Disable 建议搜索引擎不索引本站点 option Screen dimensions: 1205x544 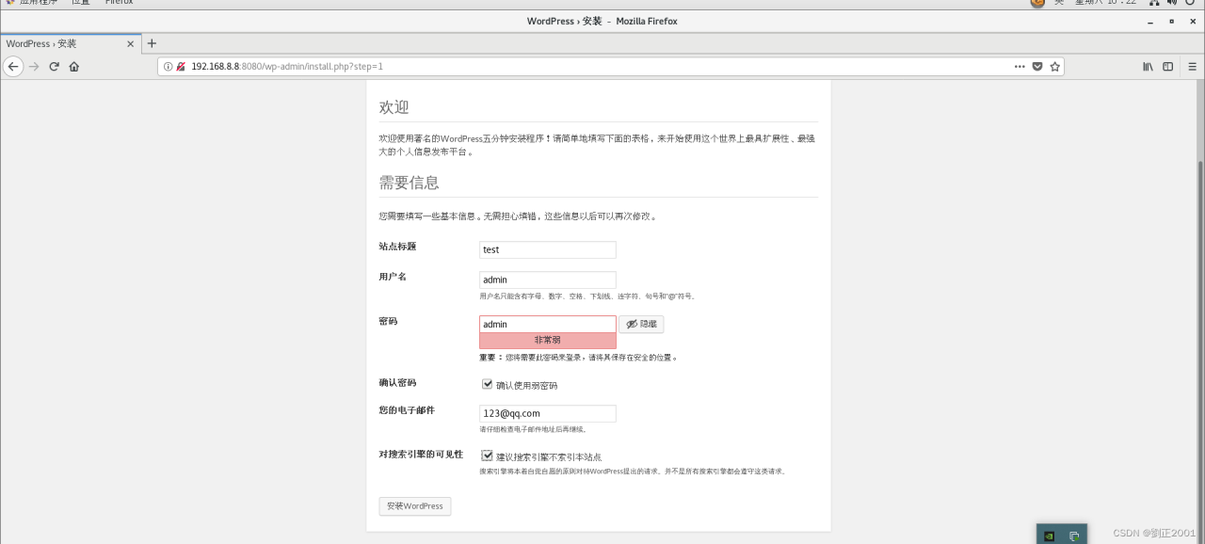(488, 456)
